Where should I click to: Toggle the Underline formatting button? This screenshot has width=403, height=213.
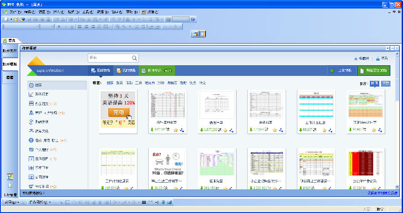pos(72,27)
